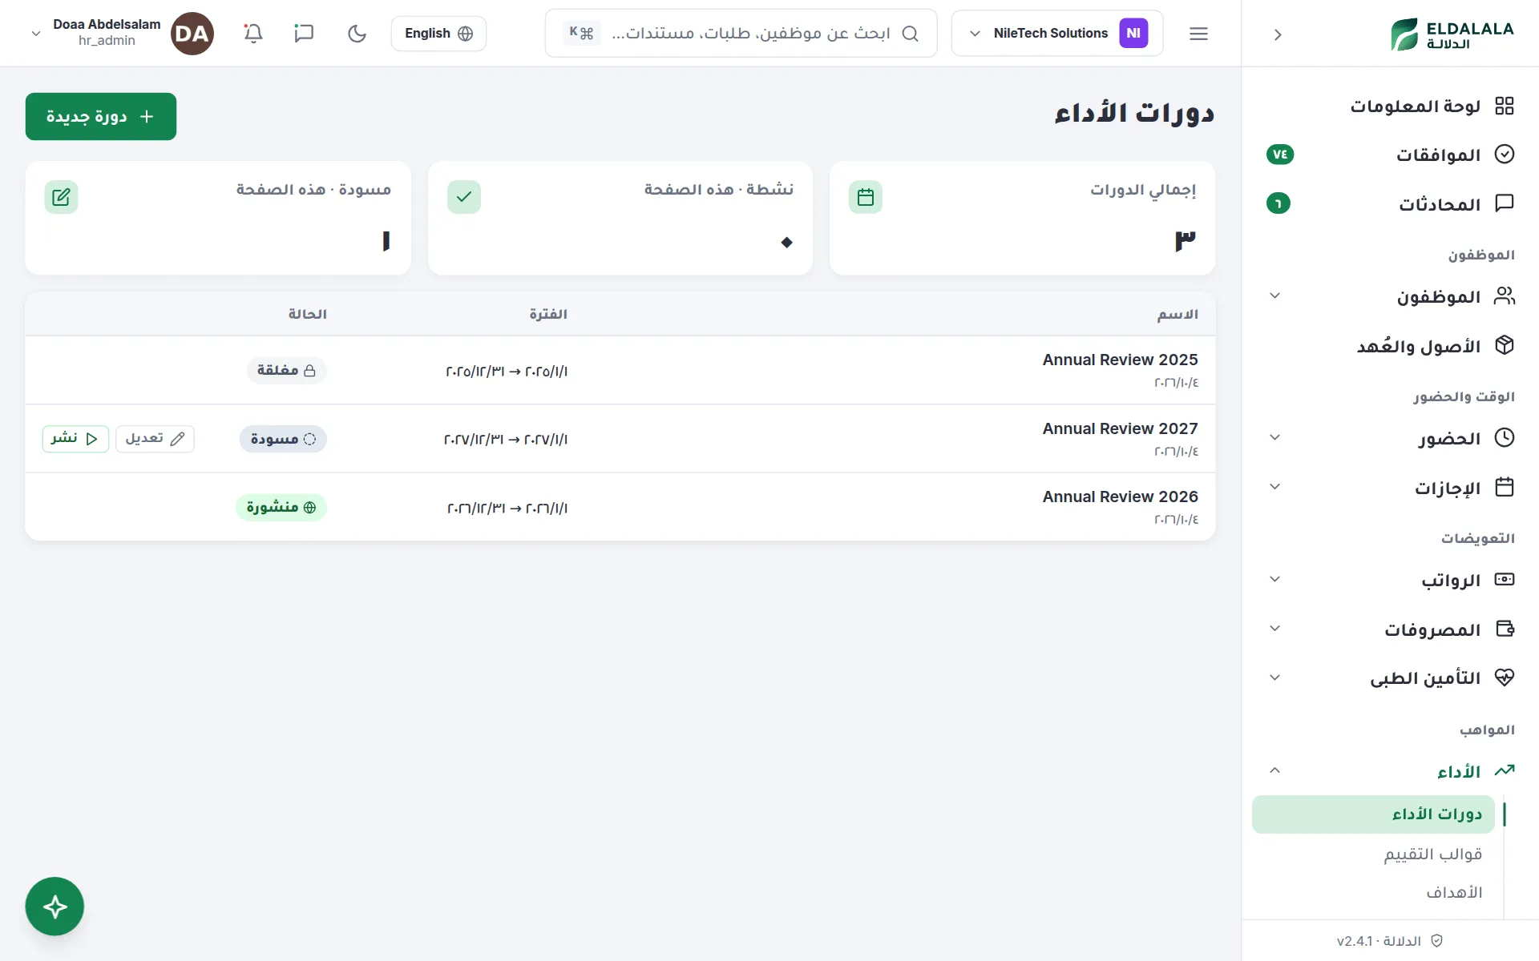The image size is (1539, 961).
Task: Toggle dark mode moon icon
Action: [x=357, y=34]
